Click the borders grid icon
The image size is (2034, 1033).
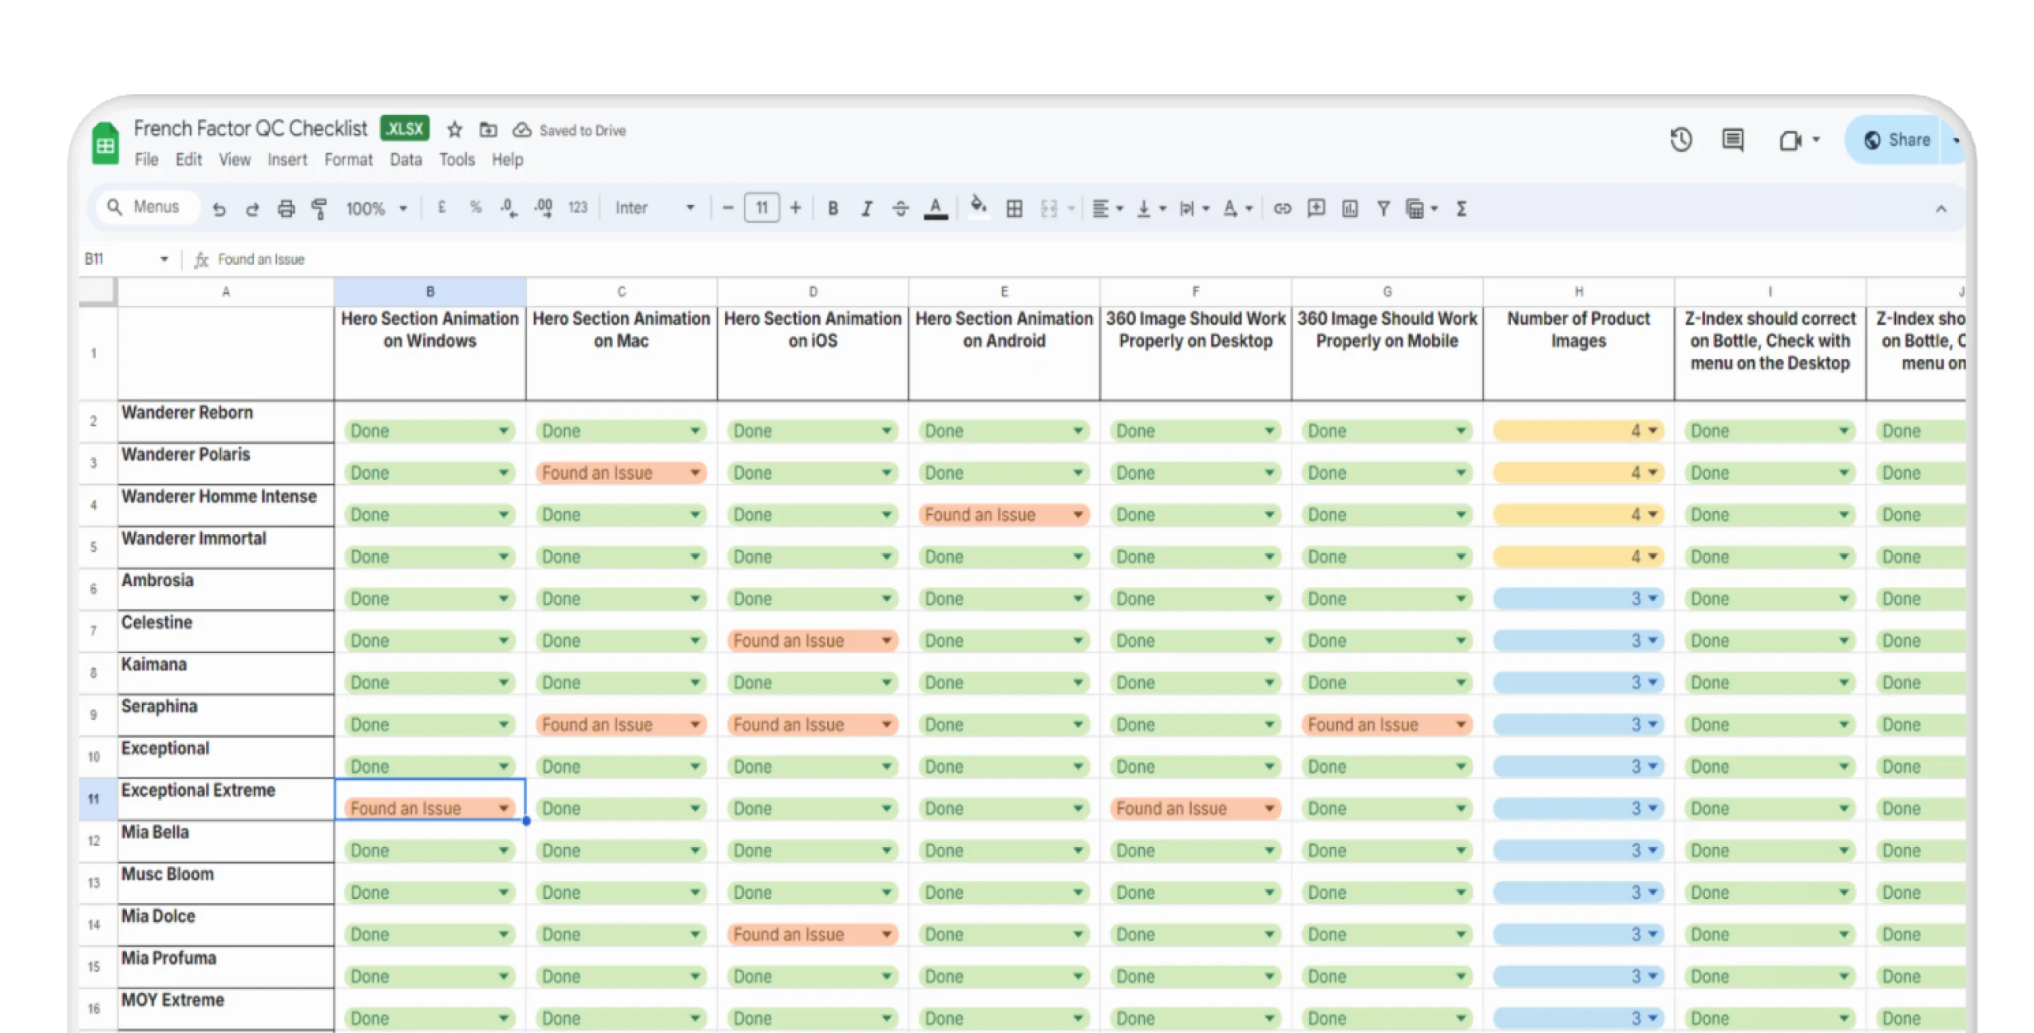click(x=1014, y=209)
